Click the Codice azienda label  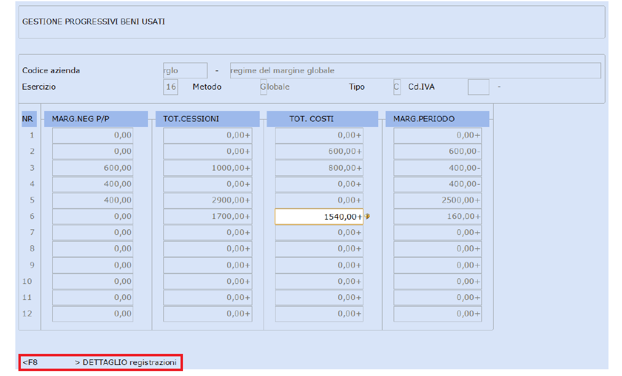point(51,71)
